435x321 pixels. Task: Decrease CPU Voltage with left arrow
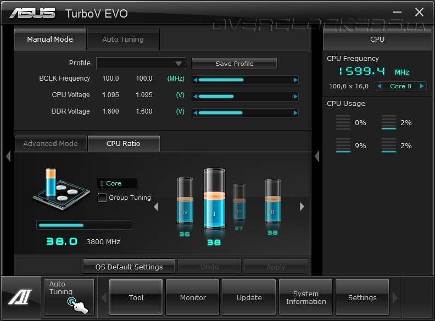196,97
